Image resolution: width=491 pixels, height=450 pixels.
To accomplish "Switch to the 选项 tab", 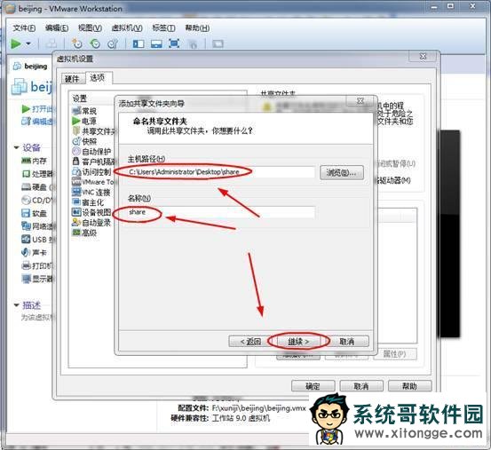I will (x=98, y=77).
